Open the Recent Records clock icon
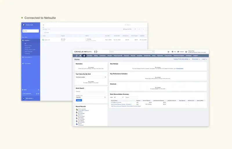 click(77, 56)
